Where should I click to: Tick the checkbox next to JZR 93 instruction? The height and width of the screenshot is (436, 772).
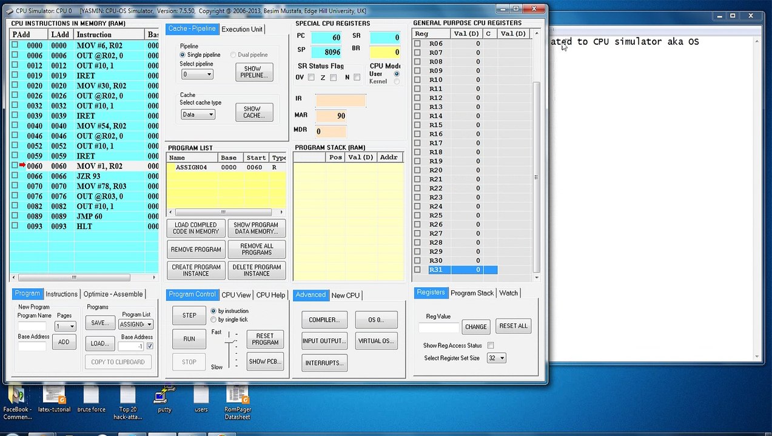pos(15,176)
